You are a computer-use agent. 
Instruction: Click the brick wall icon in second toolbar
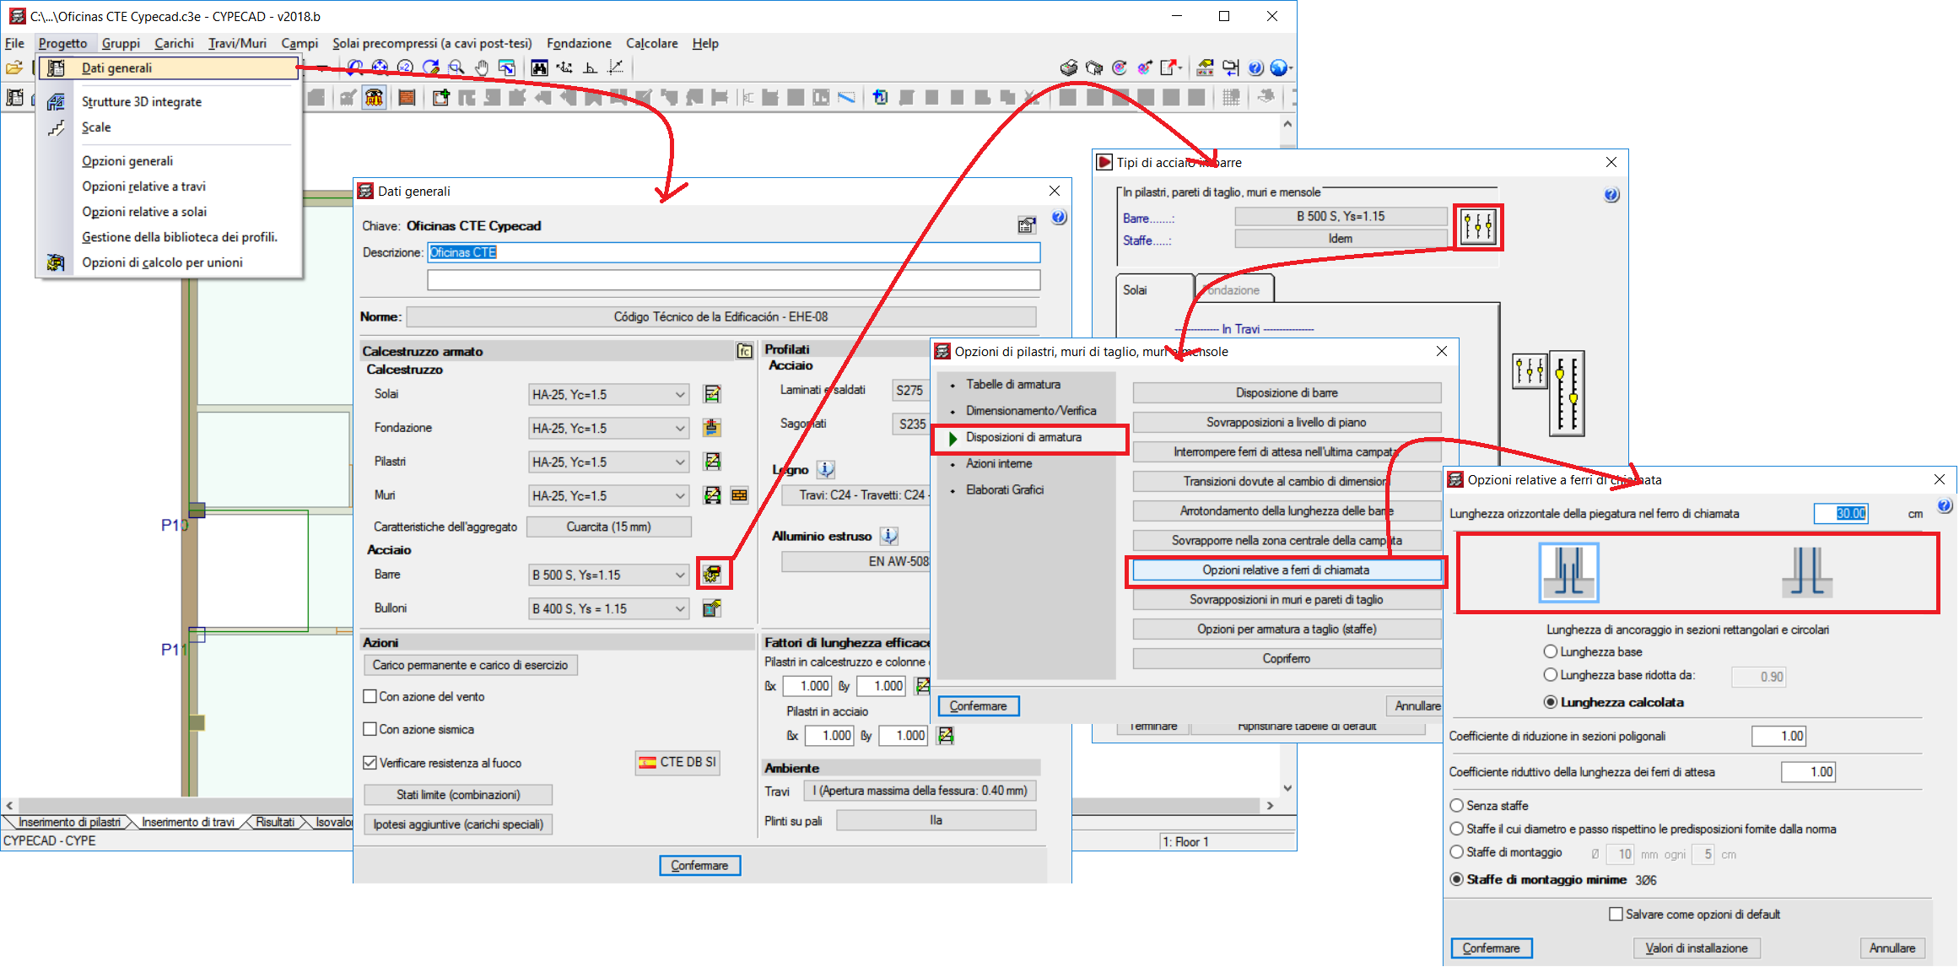407,98
